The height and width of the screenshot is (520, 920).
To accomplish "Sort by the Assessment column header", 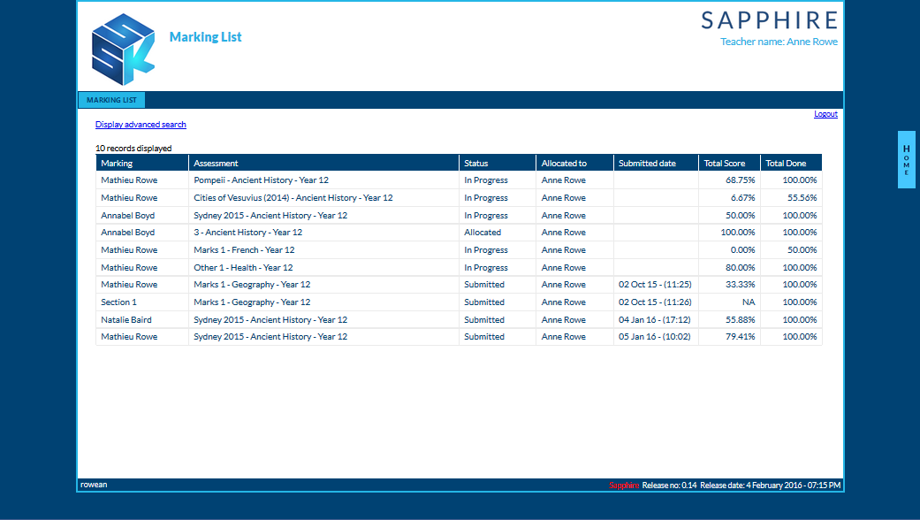I will point(323,163).
